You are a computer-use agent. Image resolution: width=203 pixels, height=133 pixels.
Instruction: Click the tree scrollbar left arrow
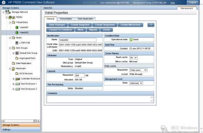pos(3,121)
